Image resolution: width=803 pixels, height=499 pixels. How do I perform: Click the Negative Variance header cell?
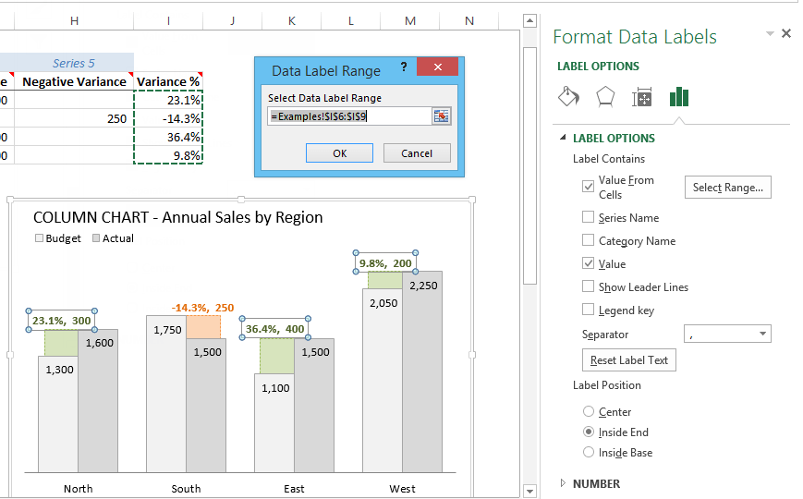(74, 81)
